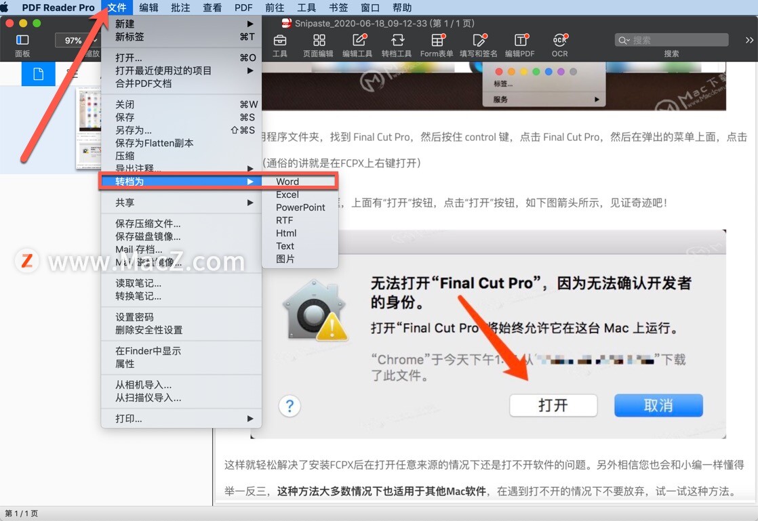Choose PowerPoint in the convert submenu
Image resolution: width=758 pixels, height=521 pixels.
(x=300, y=207)
